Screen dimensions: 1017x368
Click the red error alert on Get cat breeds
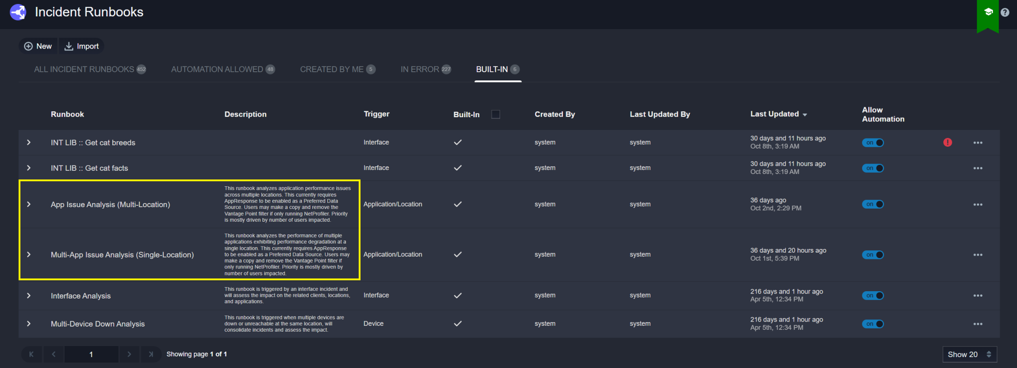947,142
